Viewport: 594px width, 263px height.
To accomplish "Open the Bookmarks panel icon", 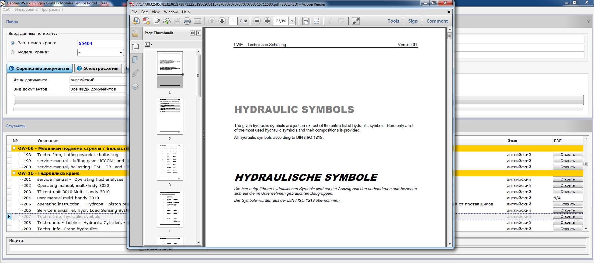I will point(135,60).
